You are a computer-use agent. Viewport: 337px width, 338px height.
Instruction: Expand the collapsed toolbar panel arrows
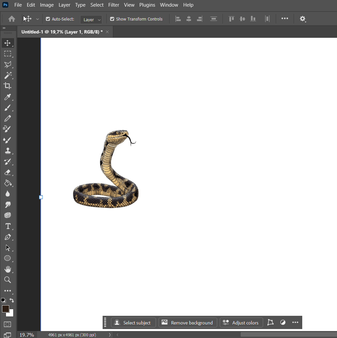click(4, 28)
